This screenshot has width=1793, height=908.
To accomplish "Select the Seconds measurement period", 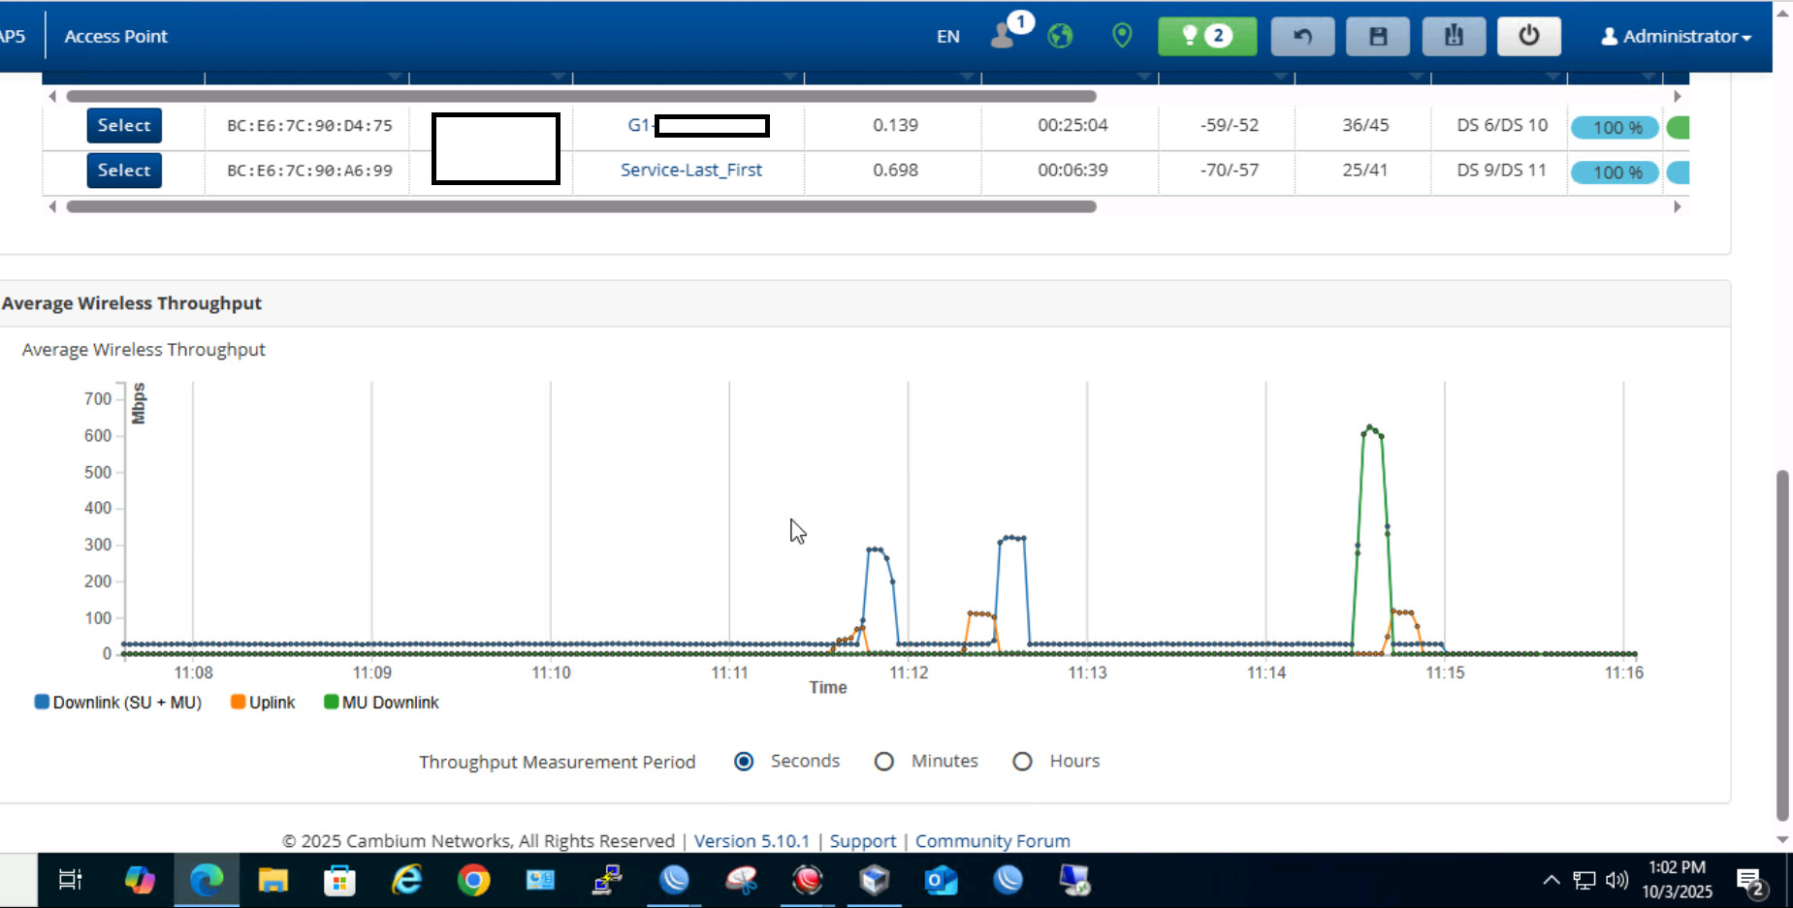I will click(744, 762).
